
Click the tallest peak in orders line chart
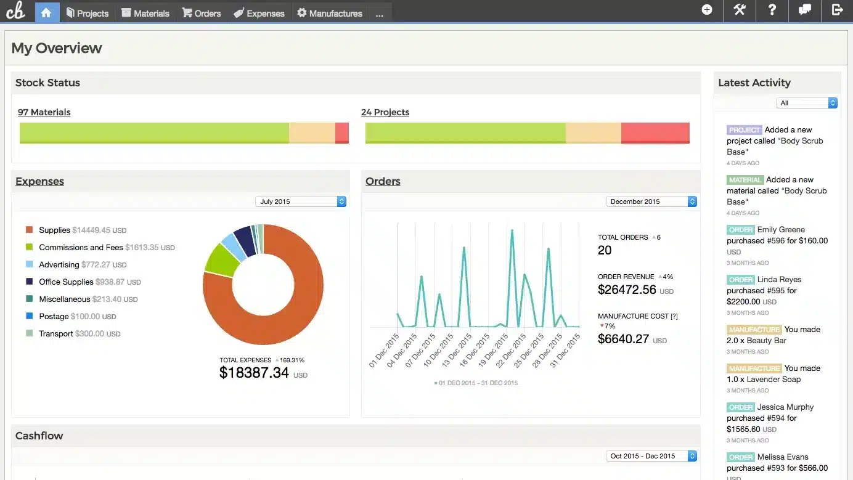[512, 232]
